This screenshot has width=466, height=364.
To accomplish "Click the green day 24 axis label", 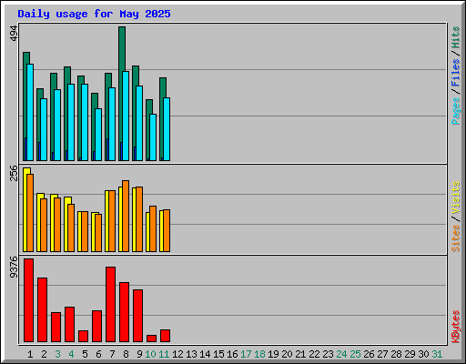I will [341, 354].
